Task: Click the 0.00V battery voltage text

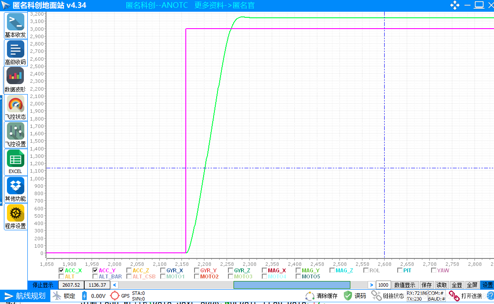Action: click(98, 296)
